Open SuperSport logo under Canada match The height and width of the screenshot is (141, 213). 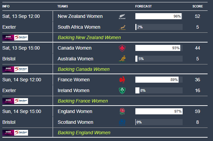click(21, 69)
